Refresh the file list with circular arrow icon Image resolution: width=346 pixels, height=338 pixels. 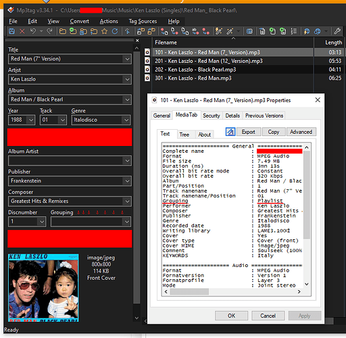point(115,31)
